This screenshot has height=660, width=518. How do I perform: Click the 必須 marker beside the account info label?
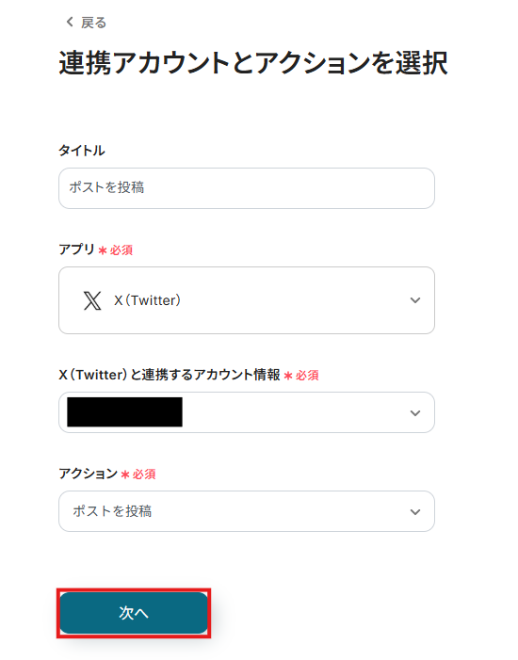pyautogui.click(x=301, y=375)
